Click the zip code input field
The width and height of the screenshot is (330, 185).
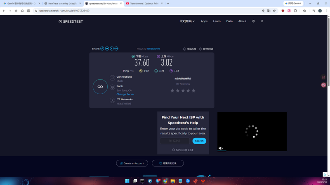point(174,141)
